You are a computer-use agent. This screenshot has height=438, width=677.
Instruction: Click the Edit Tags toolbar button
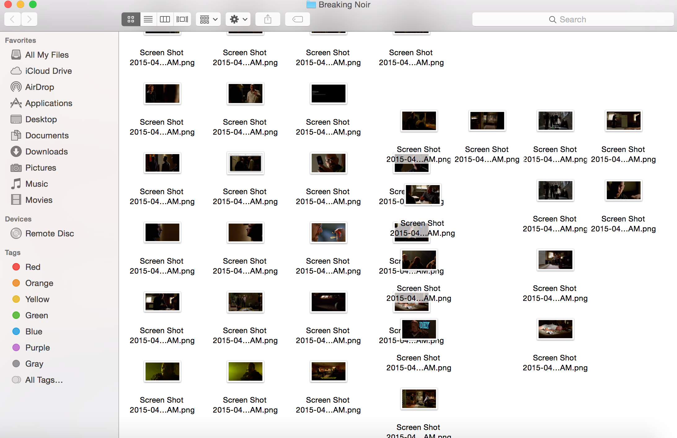tap(298, 20)
